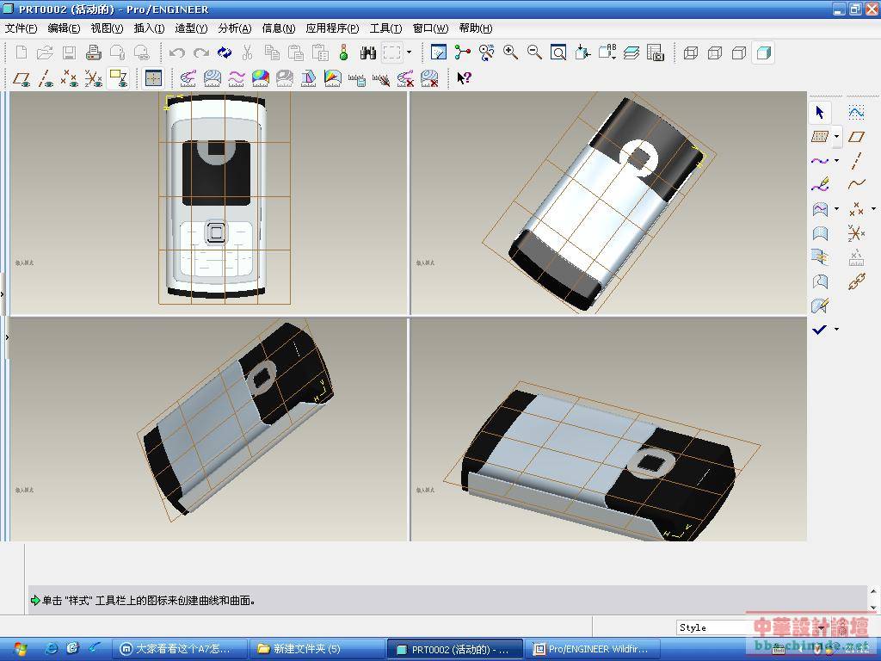The image size is (881, 661).
Task: Open the 视图(V) menu
Action: pyautogui.click(x=107, y=28)
